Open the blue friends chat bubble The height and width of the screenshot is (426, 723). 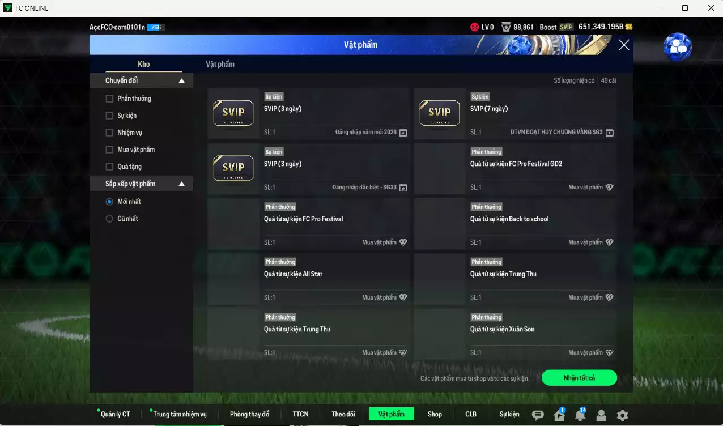[678, 48]
